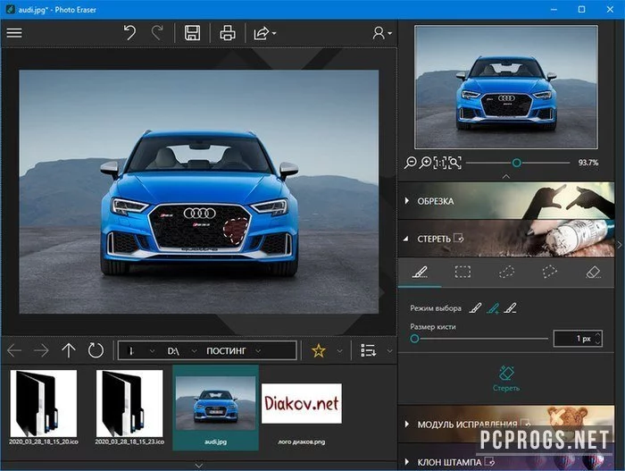Image resolution: width=625 pixels, height=471 pixels.
Task: Select the brush marker selection tool tab
Action: pyautogui.click(x=420, y=273)
